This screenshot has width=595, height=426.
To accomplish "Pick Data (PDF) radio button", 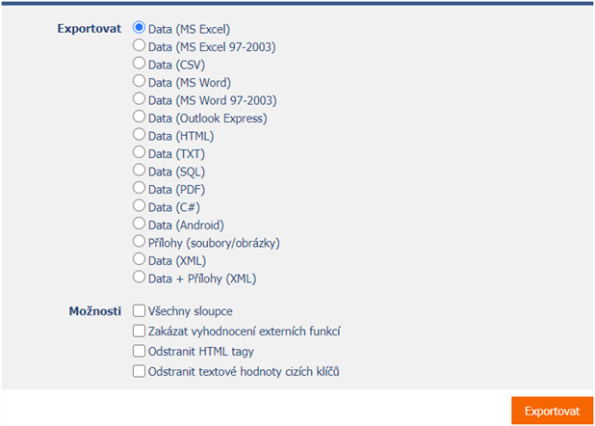I will click(139, 188).
